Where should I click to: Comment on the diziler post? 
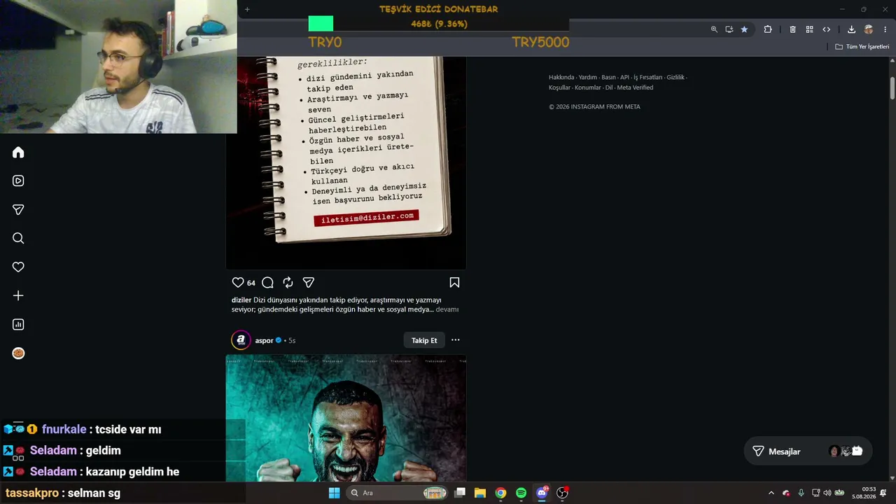coord(267,283)
